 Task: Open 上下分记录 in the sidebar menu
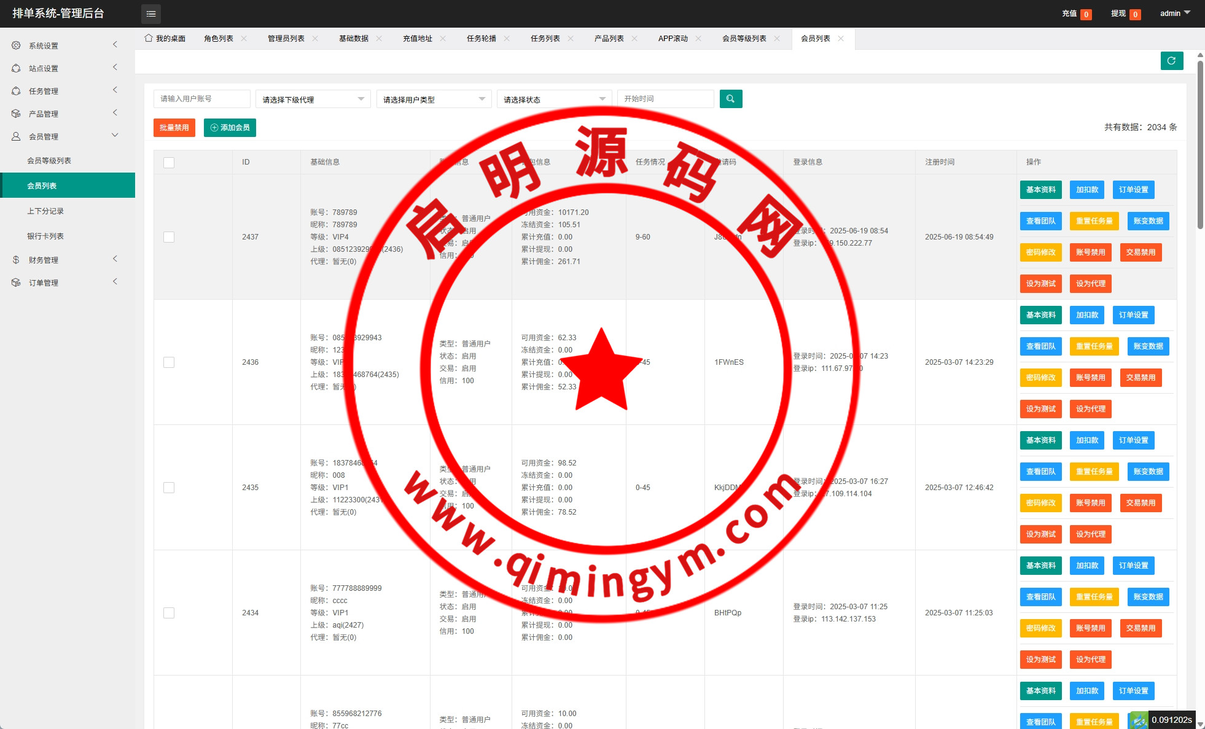point(45,211)
